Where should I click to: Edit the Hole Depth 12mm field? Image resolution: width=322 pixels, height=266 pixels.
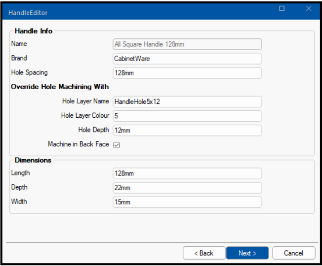[187, 130]
